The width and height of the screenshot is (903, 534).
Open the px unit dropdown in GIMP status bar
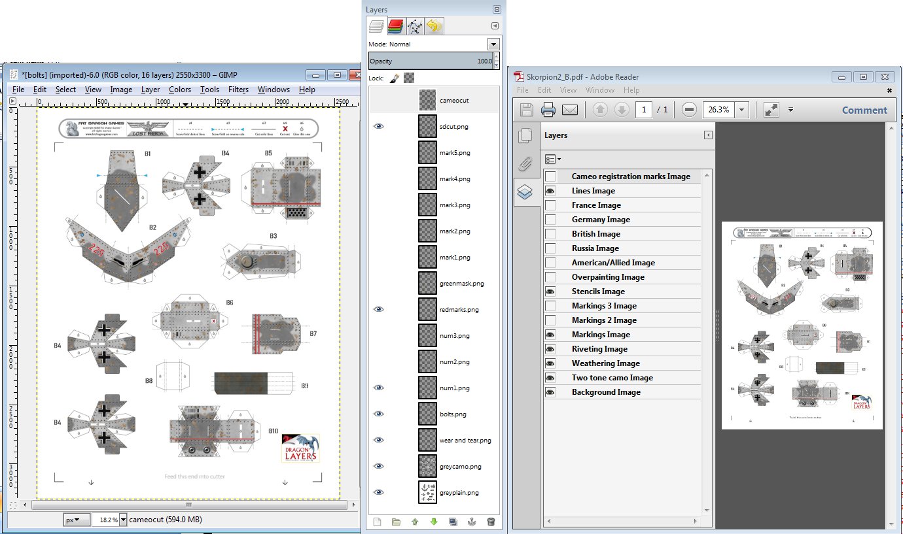click(76, 520)
